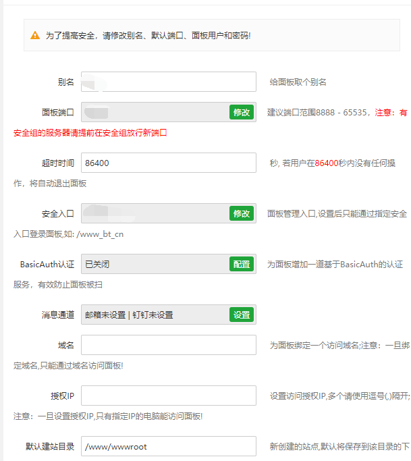411x461 pixels.
Task: Click hint text 建议端口范围8888 - 65535
Action: [x=317, y=112]
